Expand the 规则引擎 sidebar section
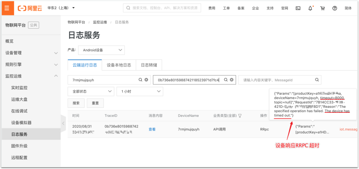 click(31, 65)
